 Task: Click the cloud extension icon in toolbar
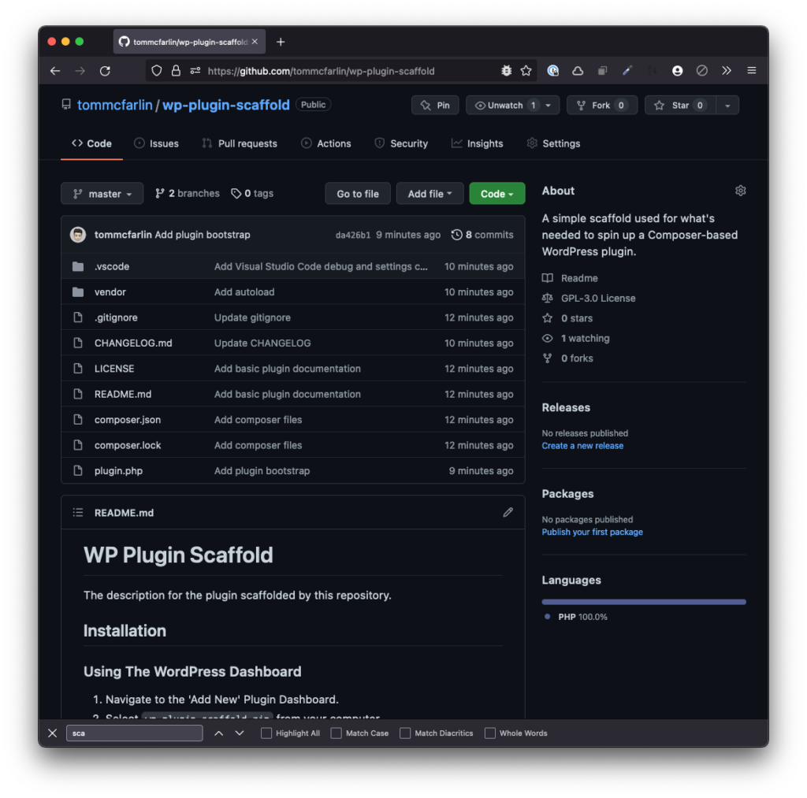(x=578, y=71)
